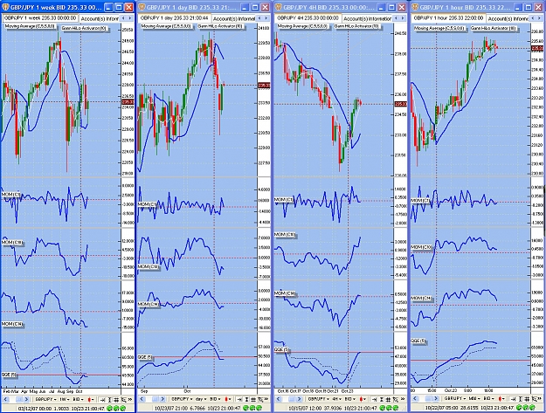Open Account(s) Information tab in daily window
This screenshot has width=546, height=413.
(x=233, y=18)
